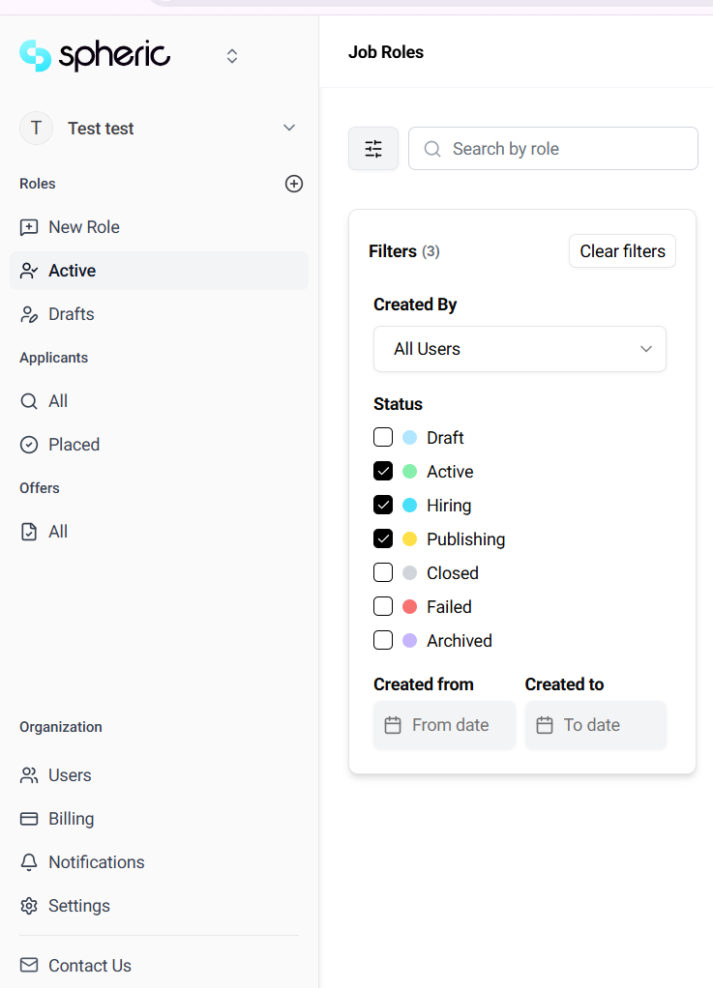The image size is (713, 988).
Task: Expand the Test test account chevron
Action: tap(288, 129)
